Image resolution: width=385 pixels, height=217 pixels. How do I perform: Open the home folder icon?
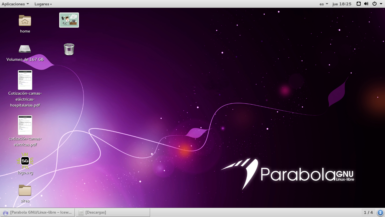click(25, 21)
